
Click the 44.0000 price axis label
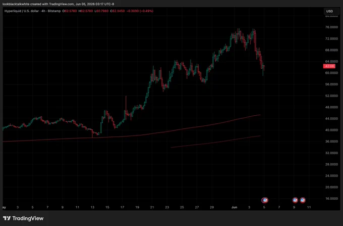331,119
